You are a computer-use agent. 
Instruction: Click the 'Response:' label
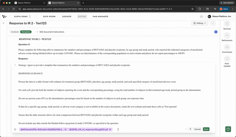[x=23, y=58]
